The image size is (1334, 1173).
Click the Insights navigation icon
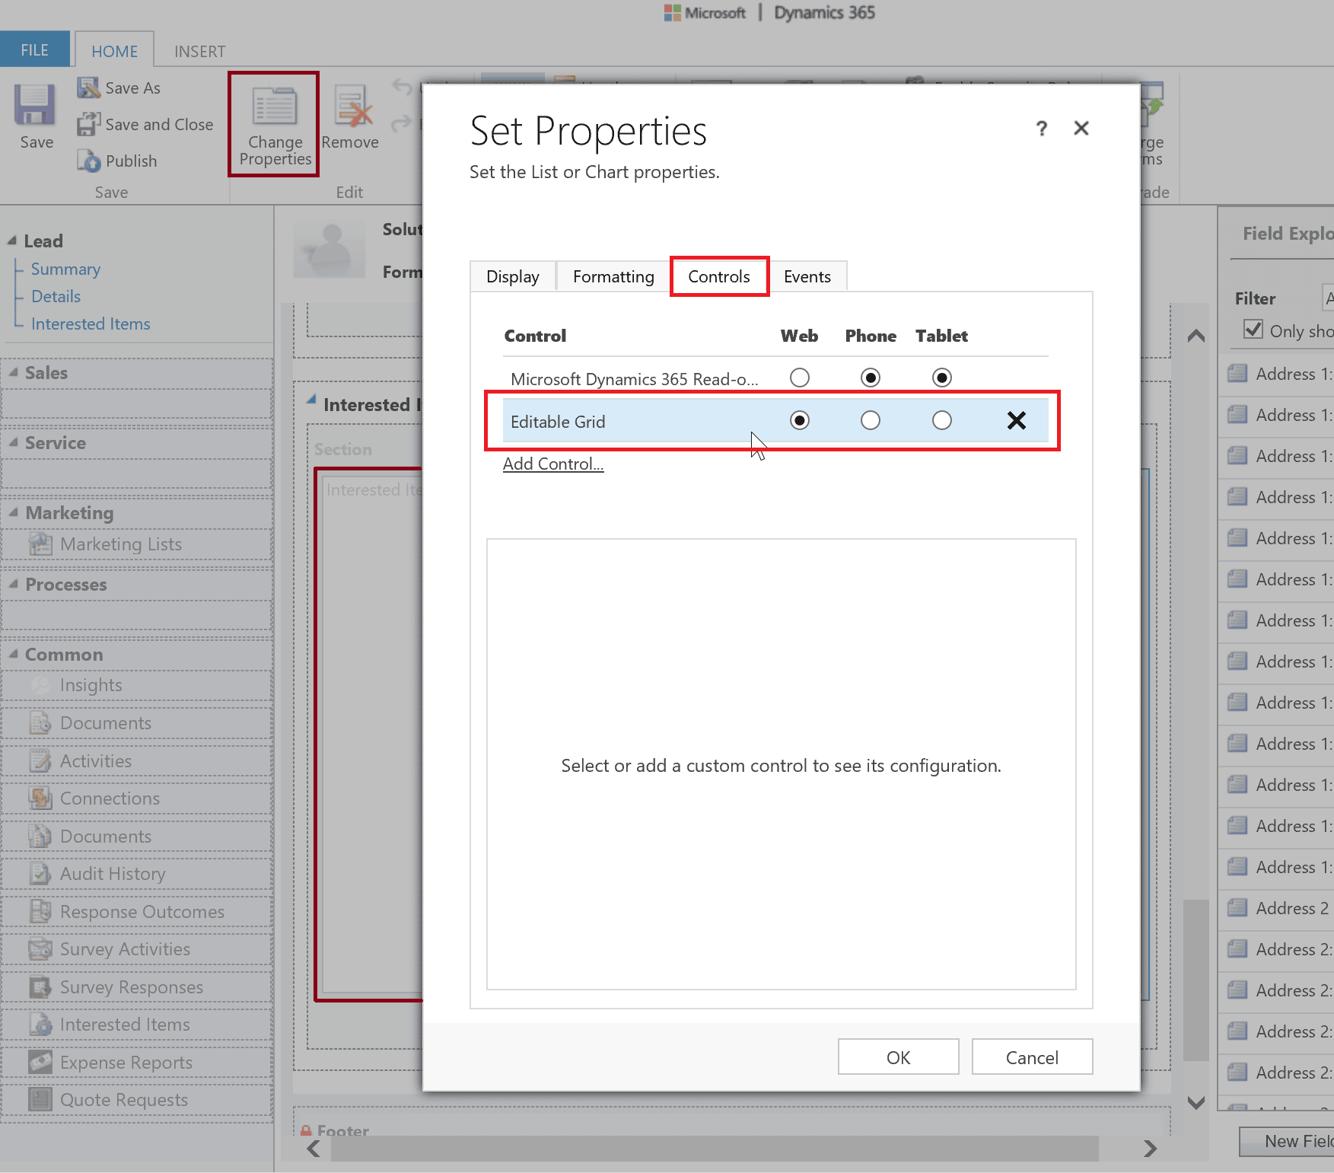pos(40,685)
